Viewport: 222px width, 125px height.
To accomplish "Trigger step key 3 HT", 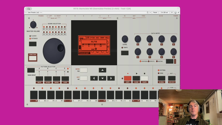I will pos(51,95).
